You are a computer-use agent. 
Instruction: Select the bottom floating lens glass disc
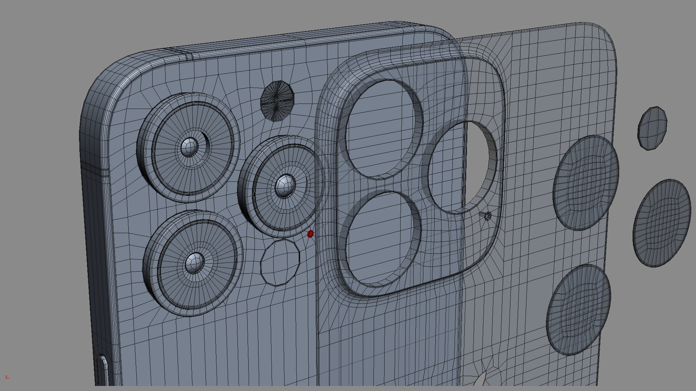(x=579, y=311)
